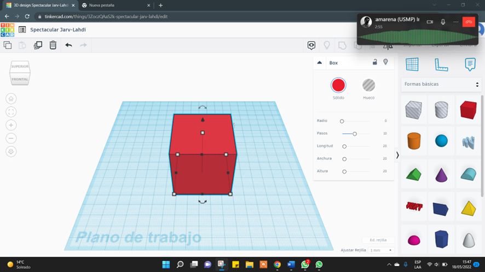Click the Ed. rejilla button

(378, 240)
